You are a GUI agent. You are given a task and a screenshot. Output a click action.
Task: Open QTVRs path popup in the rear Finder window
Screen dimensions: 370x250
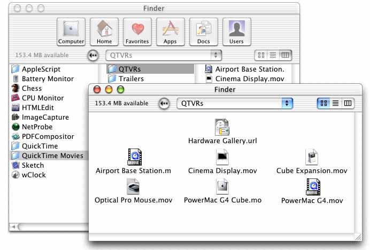click(164, 56)
